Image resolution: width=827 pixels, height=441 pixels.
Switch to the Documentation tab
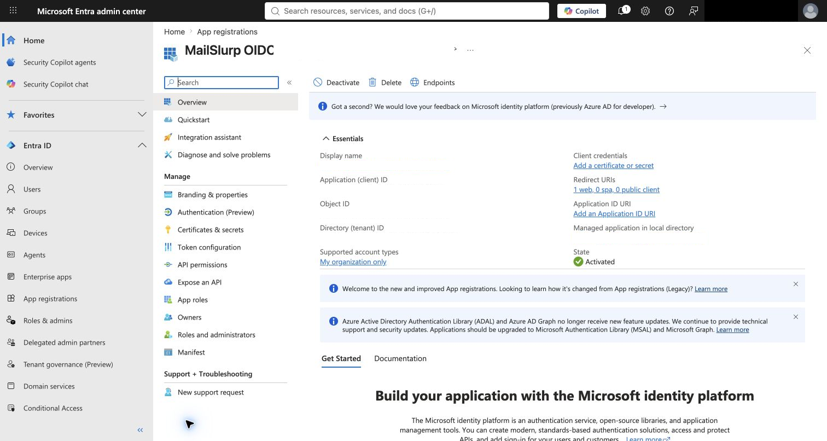click(x=400, y=359)
